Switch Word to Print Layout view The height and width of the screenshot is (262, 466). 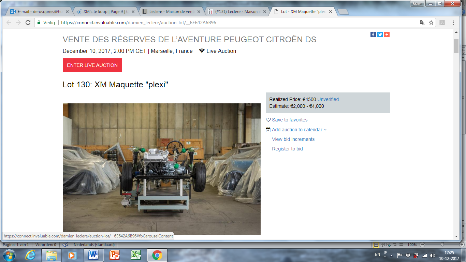tap(376, 245)
